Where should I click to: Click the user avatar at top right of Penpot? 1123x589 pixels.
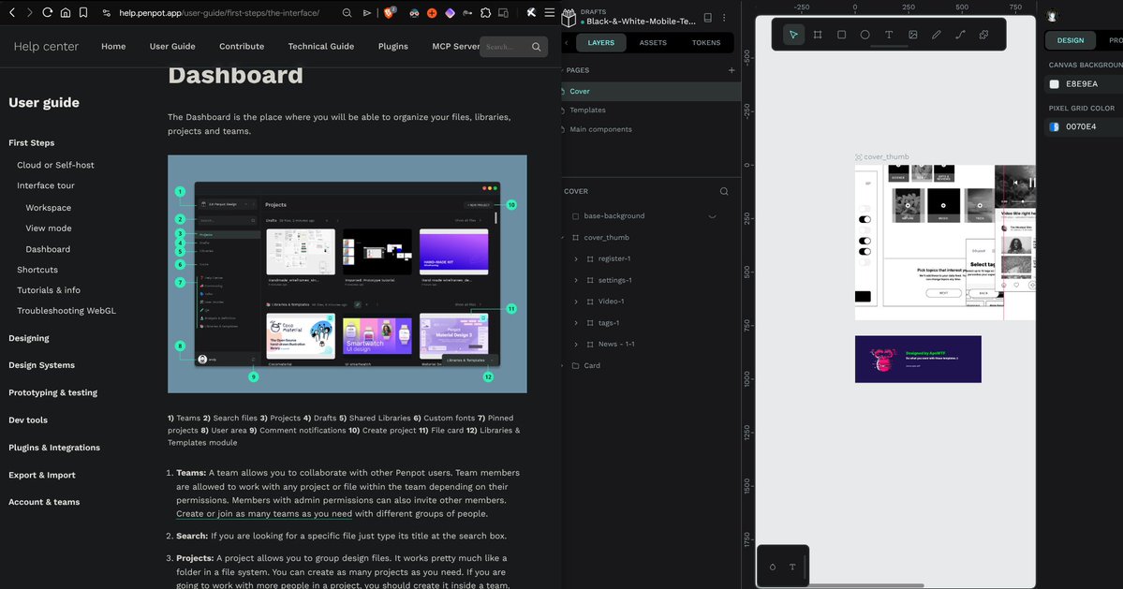click(1052, 17)
